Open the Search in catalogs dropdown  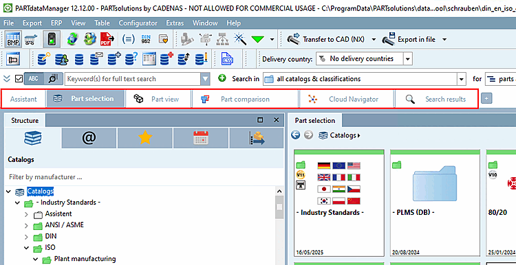point(462,79)
